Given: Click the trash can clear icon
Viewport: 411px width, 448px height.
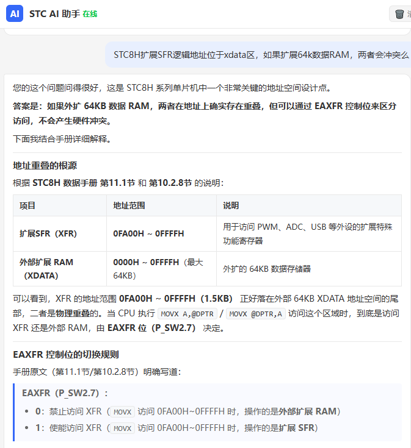Looking at the screenshot, I should (x=399, y=13).
